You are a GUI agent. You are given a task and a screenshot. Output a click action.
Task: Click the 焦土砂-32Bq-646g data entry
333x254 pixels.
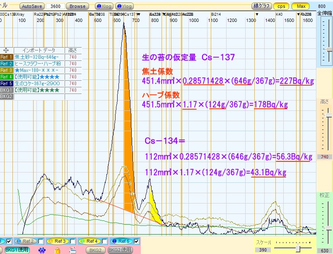(x=39, y=57)
